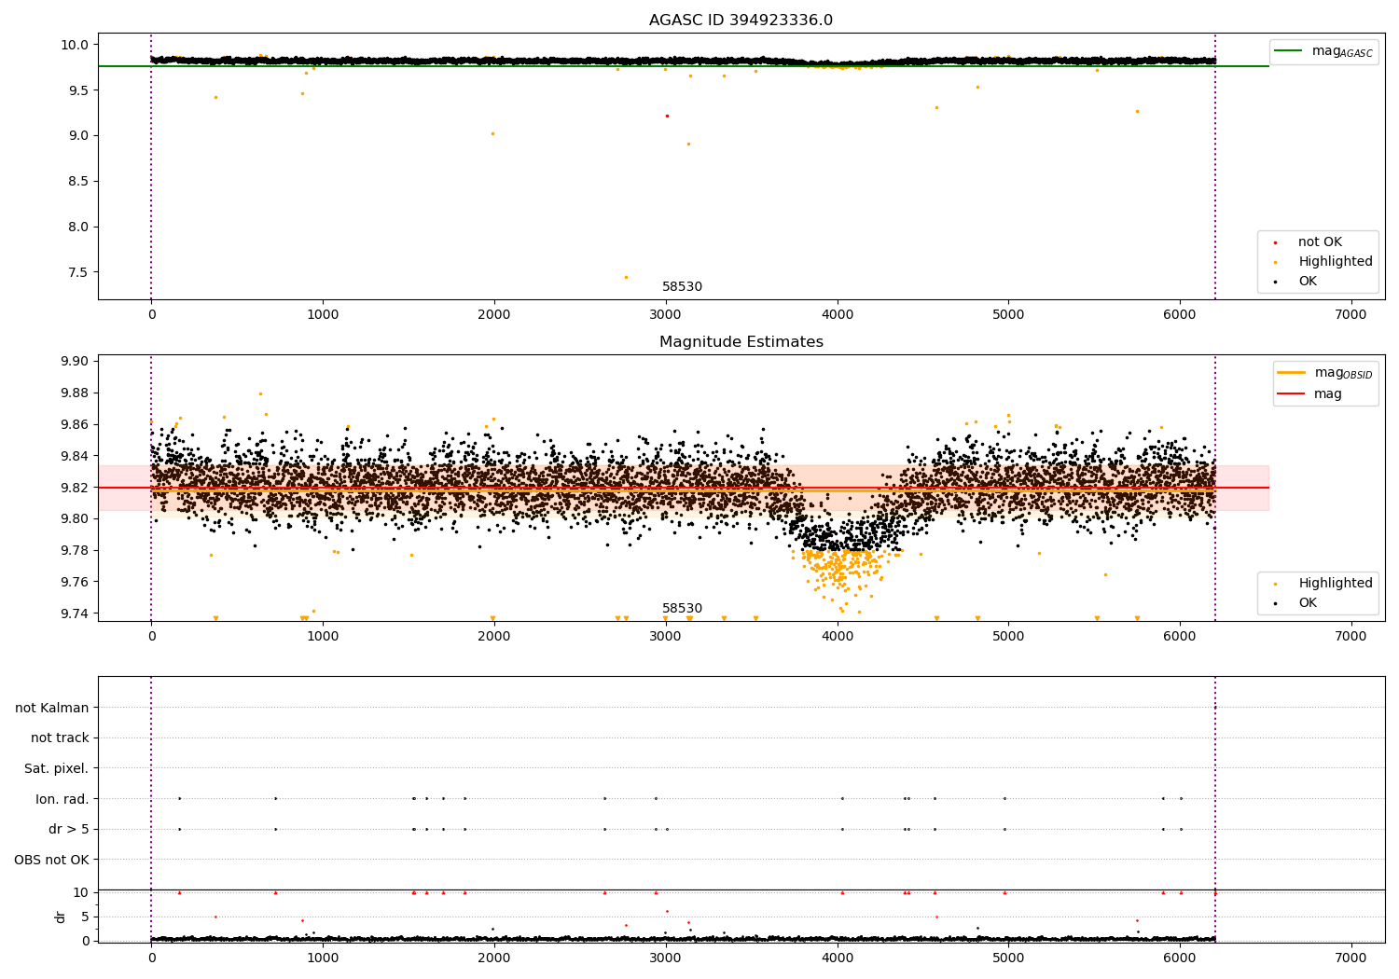This screenshot has height=979, width=1399.
Task: Select 'Highlighted' in Magnitude Estimates legend
Action: 1335,584
